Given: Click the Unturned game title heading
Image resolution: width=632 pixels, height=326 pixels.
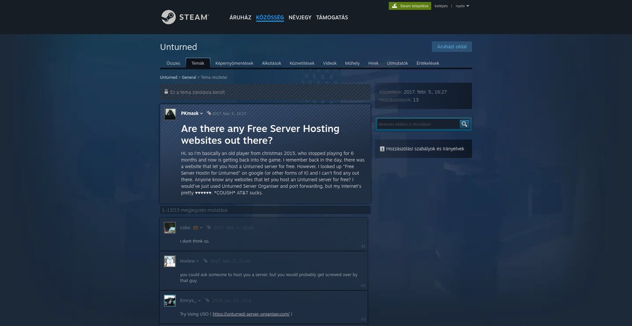Looking at the screenshot, I should click(179, 47).
